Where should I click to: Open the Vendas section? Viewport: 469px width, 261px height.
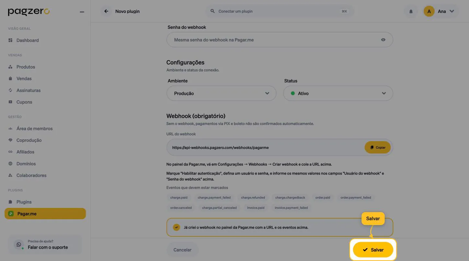click(24, 79)
